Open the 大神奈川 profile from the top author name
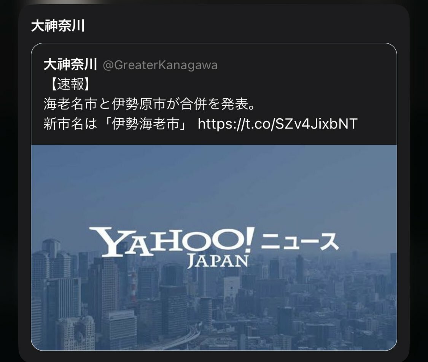 [x=58, y=26]
